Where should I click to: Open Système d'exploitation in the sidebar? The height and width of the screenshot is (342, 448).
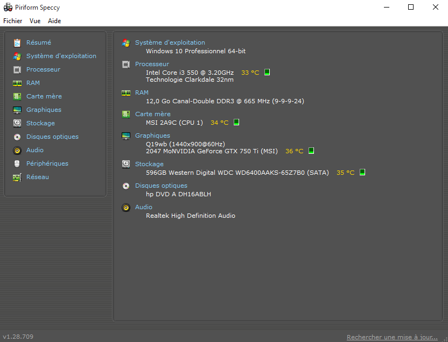tap(61, 56)
